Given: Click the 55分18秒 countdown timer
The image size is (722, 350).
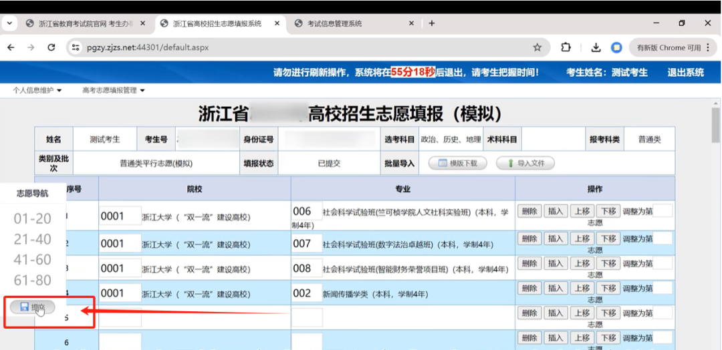Looking at the screenshot, I should (x=413, y=72).
